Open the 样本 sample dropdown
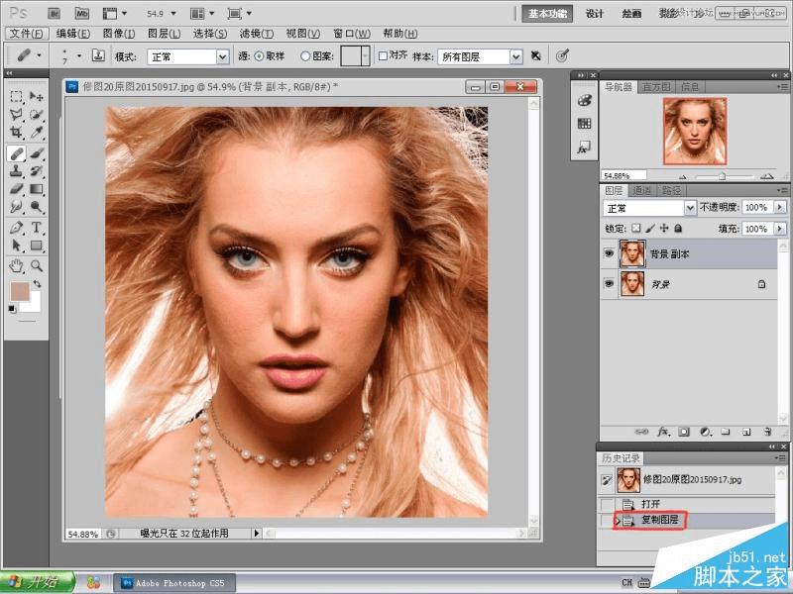Screen dimensions: 793x594 tap(480, 56)
